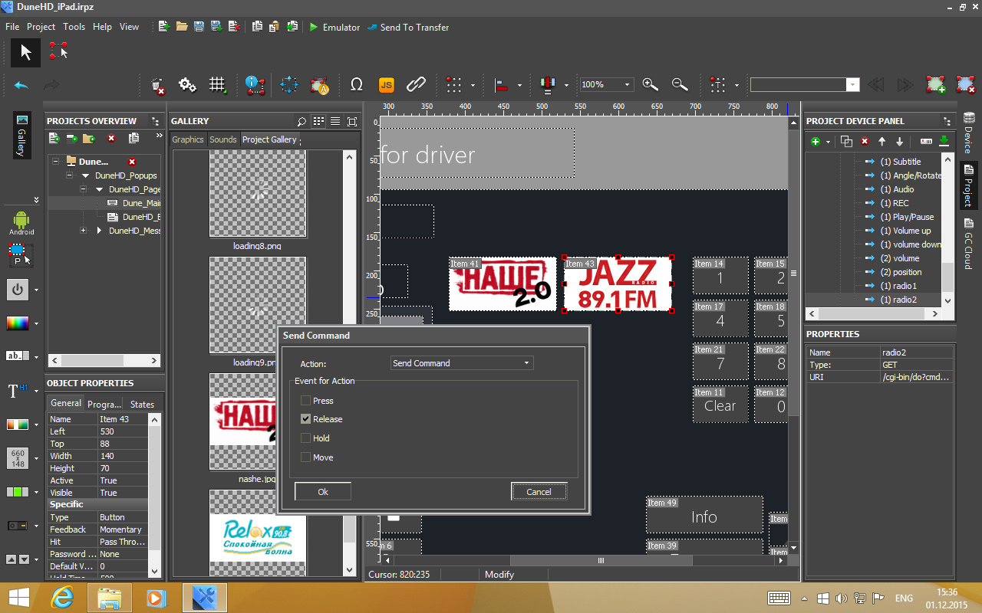This screenshot has height=613, width=982.
Task: Click Ok in the Send Command dialog
Action: pyautogui.click(x=323, y=492)
